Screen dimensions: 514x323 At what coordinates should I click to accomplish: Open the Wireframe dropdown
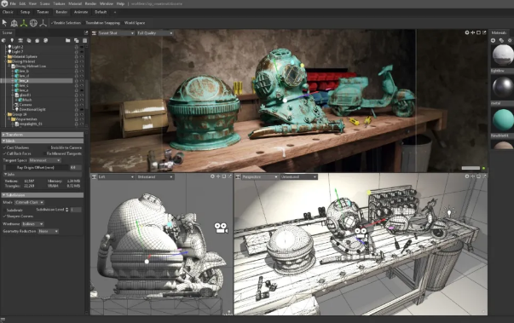coord(32,224)
